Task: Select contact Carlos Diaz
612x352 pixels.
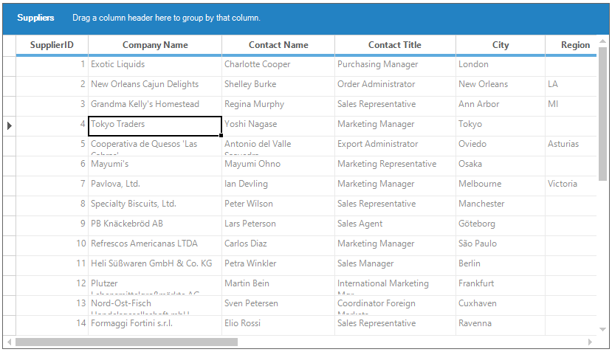Action: click(x=278, y=246)
